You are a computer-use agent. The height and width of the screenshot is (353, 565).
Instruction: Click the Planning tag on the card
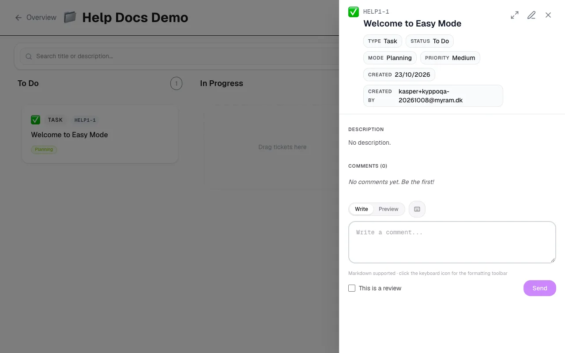tap(44, 150)
